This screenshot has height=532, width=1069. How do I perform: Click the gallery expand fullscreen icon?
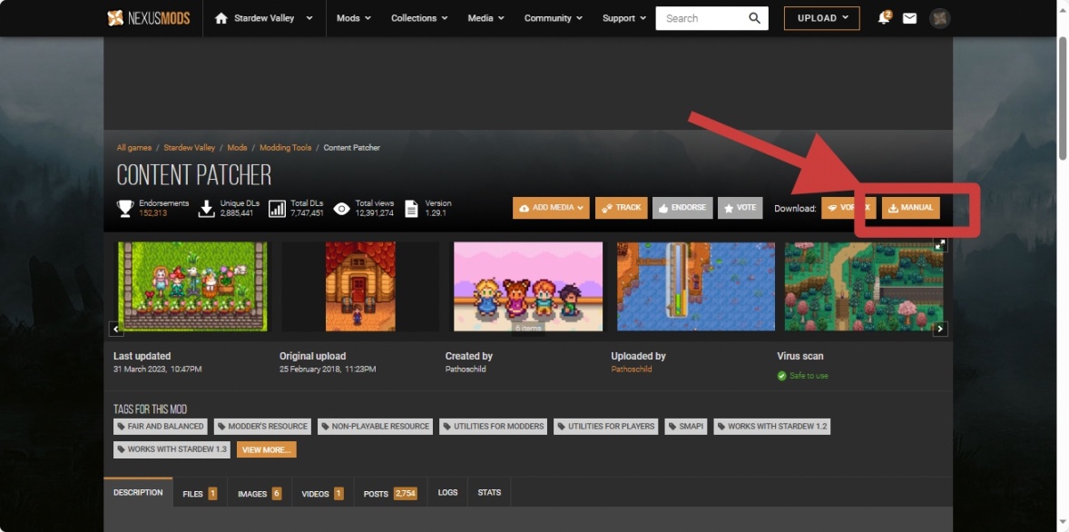[940, 245]
